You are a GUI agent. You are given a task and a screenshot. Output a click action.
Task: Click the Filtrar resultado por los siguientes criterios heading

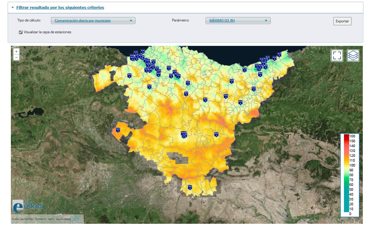(60, 8)
